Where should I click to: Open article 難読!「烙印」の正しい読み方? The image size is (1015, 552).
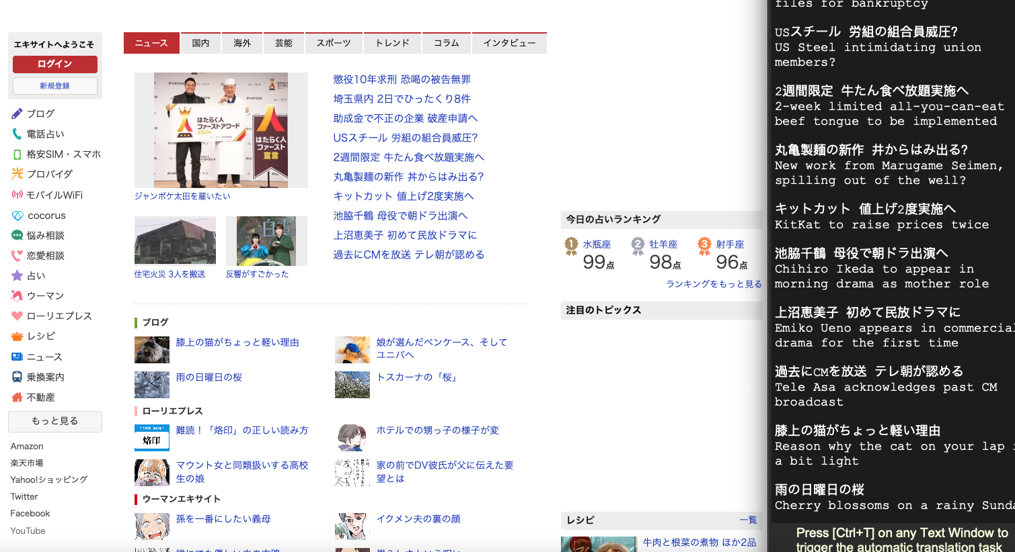[x=242, y=430]
